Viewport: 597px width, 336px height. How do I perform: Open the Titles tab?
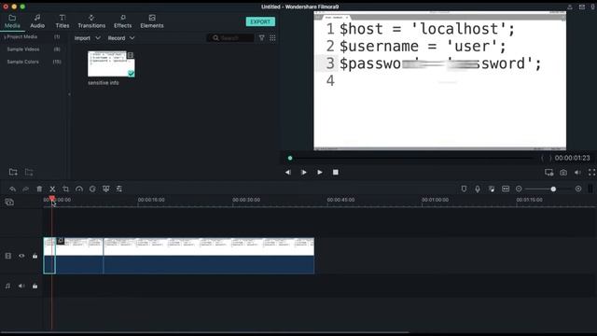pyautogui.click(x=62, y=21)
